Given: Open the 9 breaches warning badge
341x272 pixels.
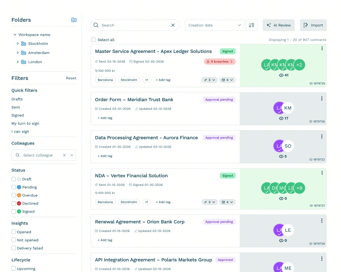Looking at the screenshot, I should 220,62.
